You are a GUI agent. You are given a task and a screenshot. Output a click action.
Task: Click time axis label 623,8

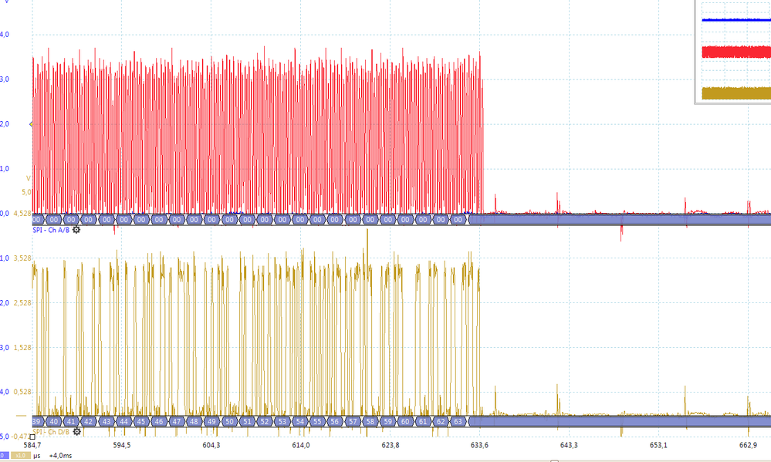391,445
